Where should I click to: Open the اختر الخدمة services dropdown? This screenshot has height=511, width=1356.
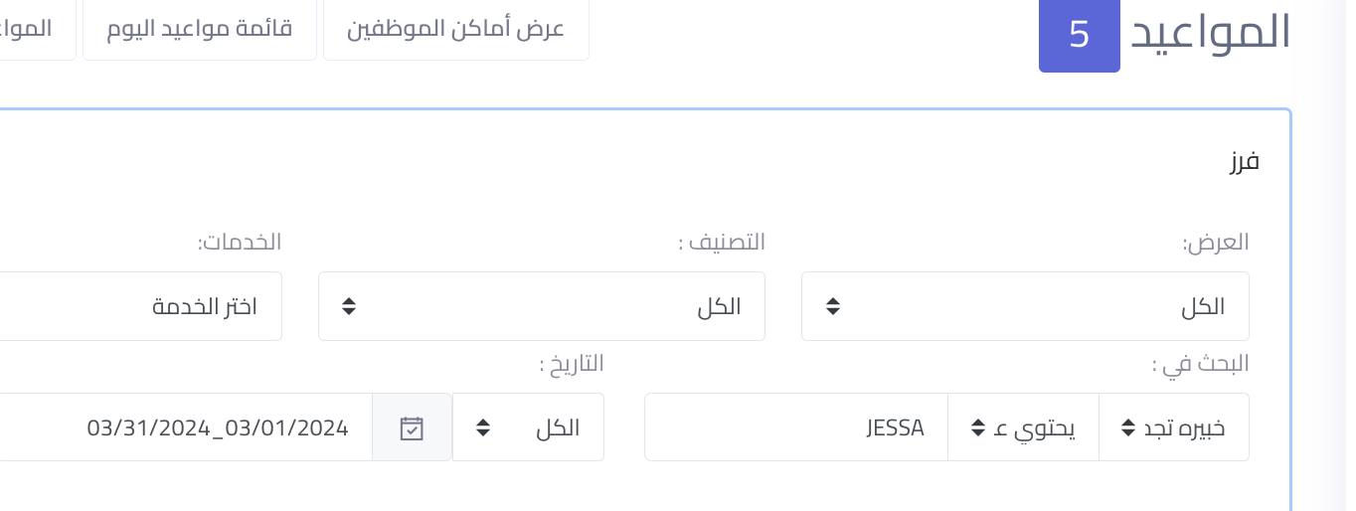[139, 306]
